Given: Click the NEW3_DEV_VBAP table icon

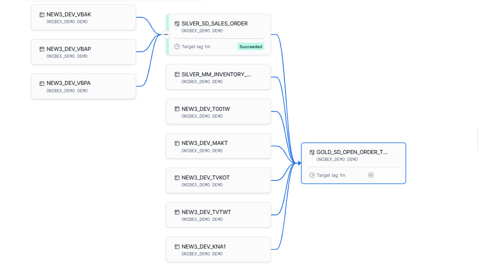Looking at the screenshot, I should [x=42, y=49].
